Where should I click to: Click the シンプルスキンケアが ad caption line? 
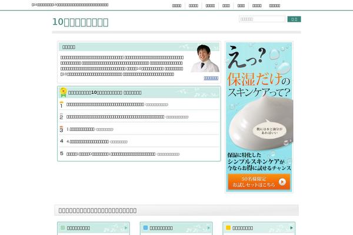pos(256,162)
